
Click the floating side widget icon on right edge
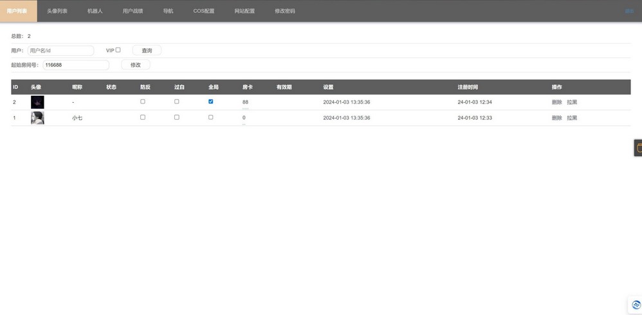click(x=638, y=148)
